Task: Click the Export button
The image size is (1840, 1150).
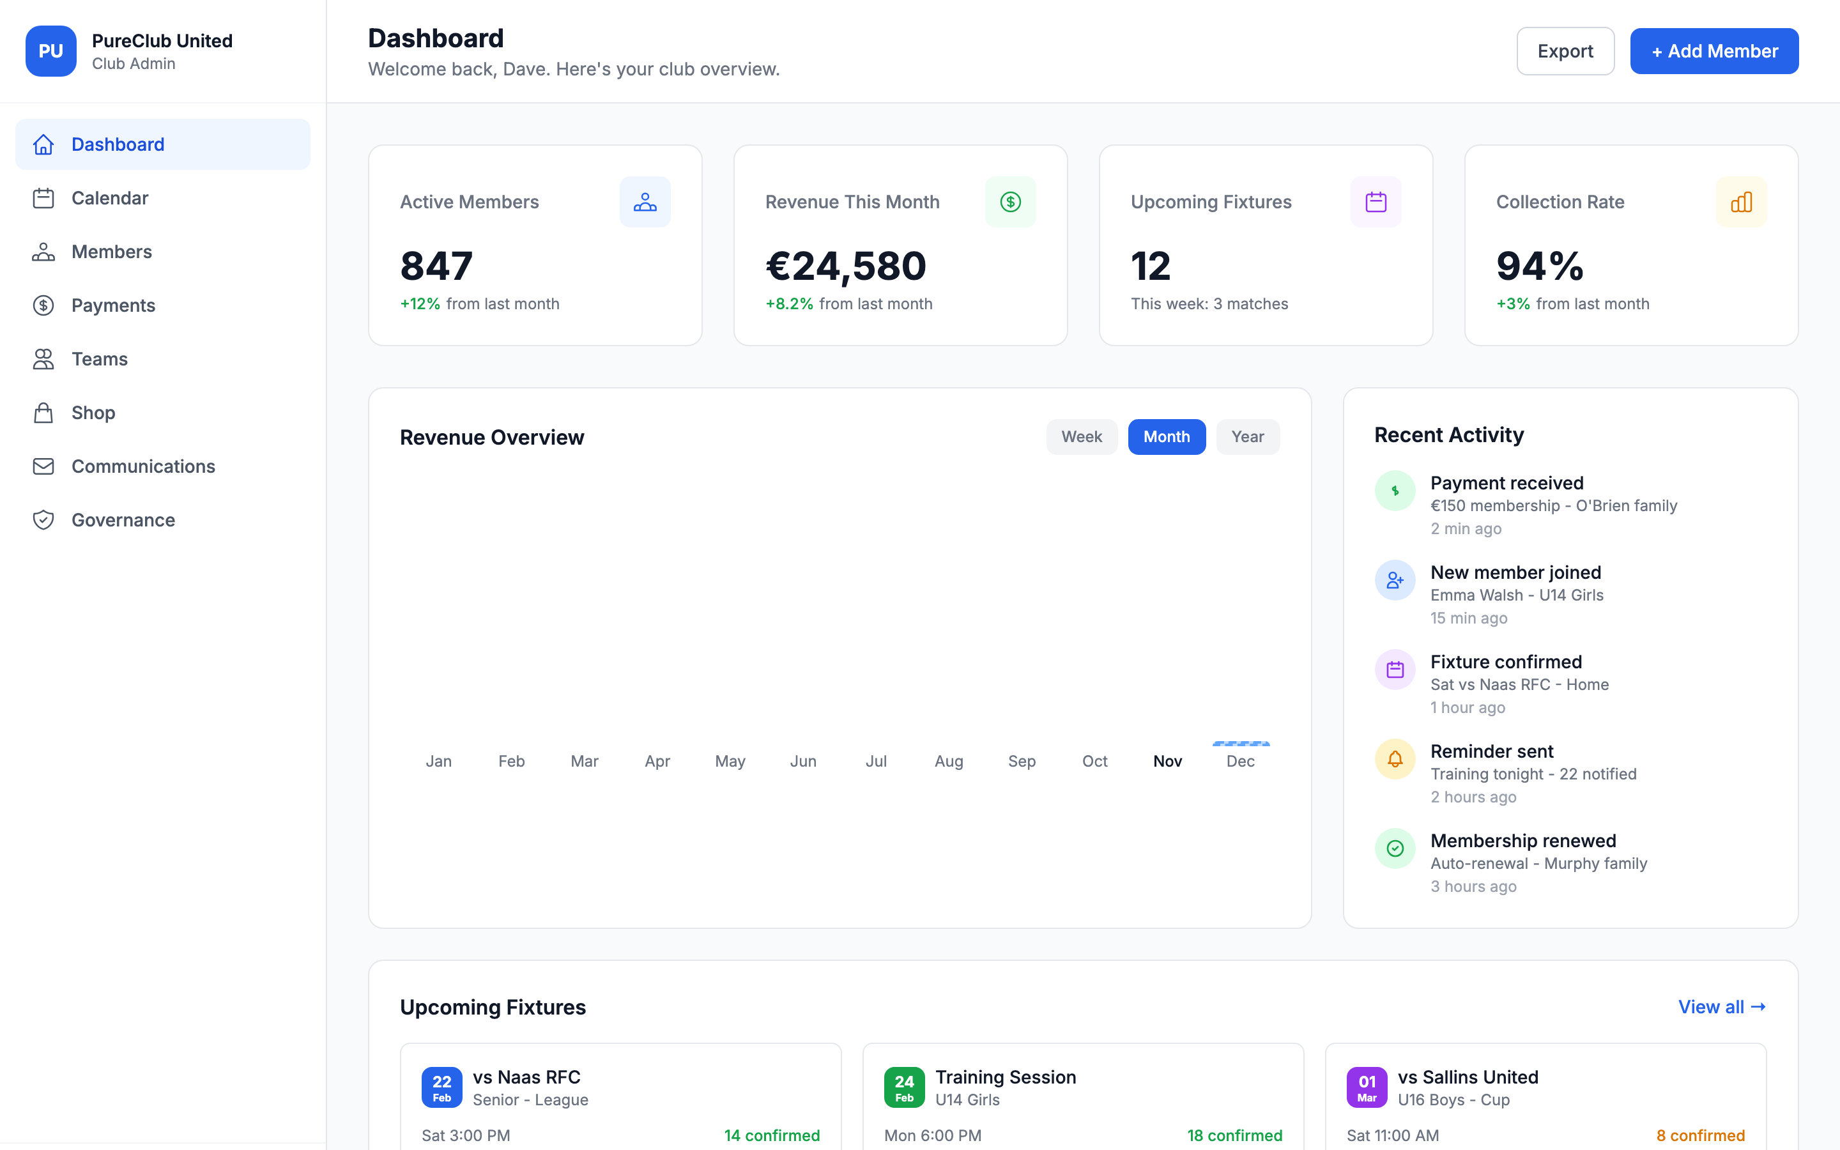Action: click(1565, 51)
